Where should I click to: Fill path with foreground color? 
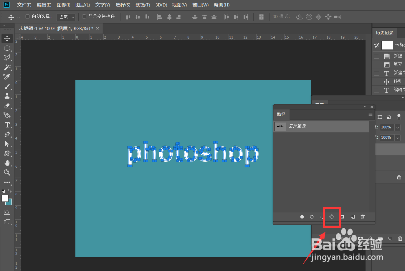point(302,217)
